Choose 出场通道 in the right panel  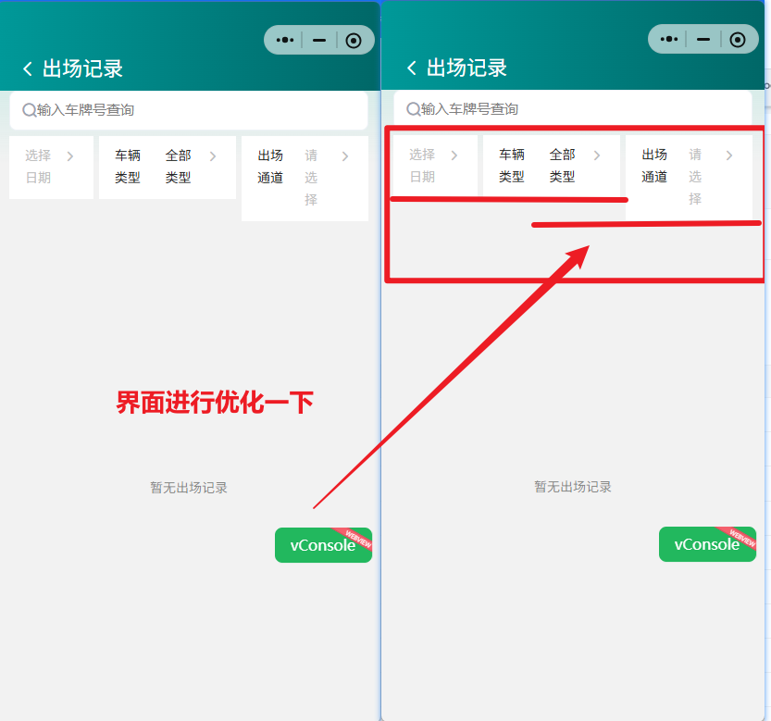688,177
